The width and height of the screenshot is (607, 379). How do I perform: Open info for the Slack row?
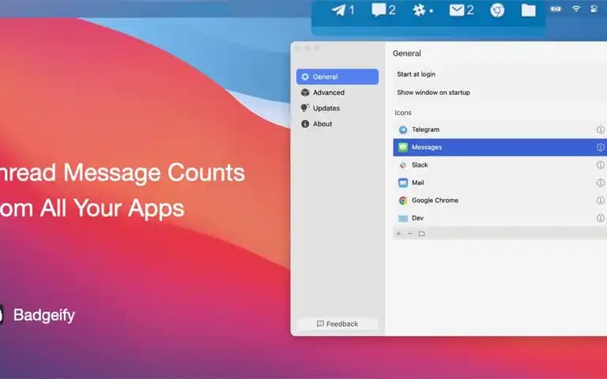600,165
